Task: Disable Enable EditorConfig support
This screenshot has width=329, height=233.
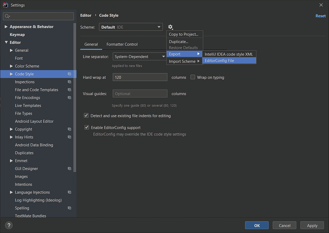Action: pyautogui.click(x=86, y=127)
